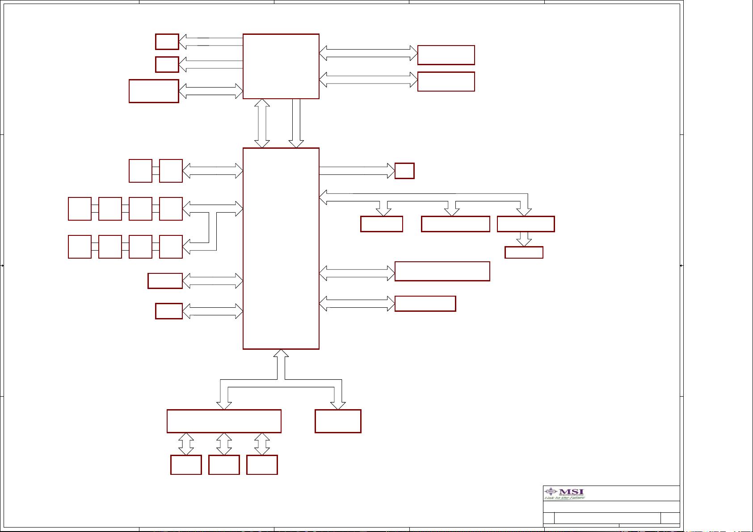The image size is (753, 532).
Task: Click the MSI logo in title block
Action: pyautogui.click(x=564, y=493)
